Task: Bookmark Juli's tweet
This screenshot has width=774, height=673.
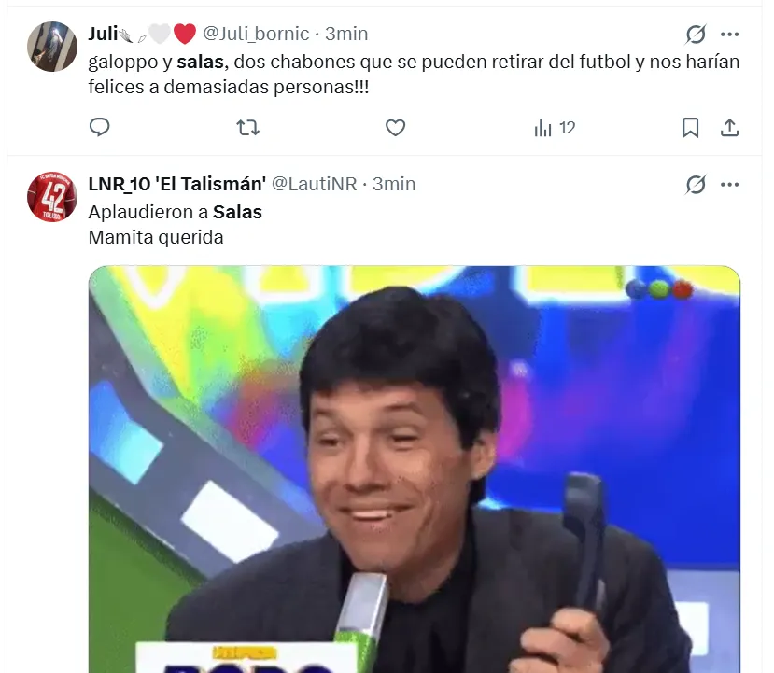Action: tap(690, 128)
